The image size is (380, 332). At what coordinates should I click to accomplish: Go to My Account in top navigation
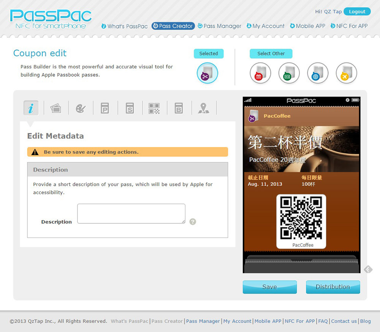pos(265,26)
